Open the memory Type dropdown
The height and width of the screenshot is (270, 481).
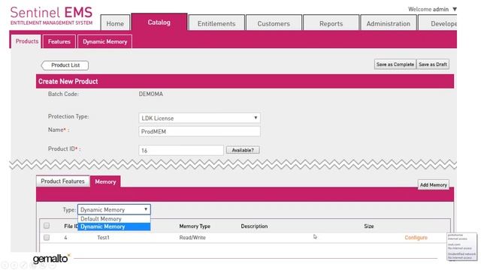pos(114,210)
